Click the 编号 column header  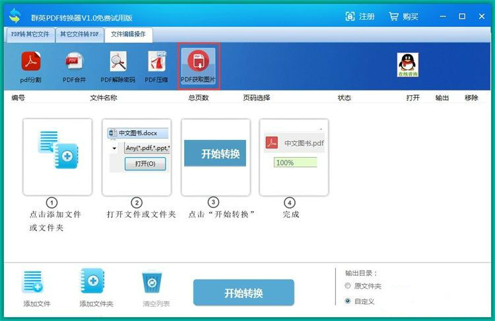18,98
